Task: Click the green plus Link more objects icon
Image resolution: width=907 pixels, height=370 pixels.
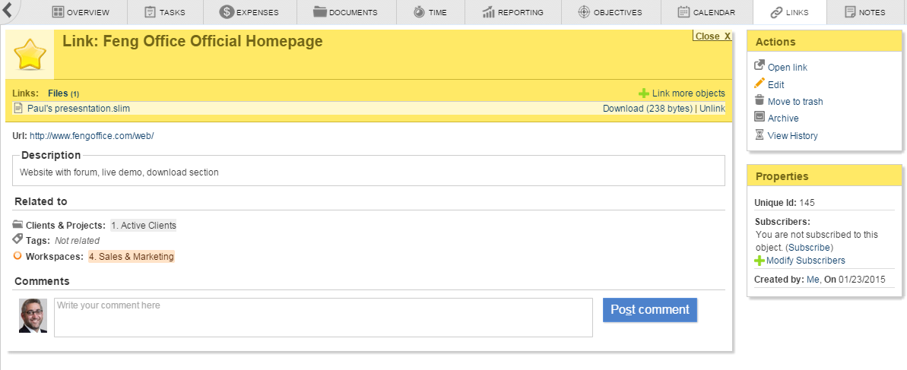Action: tap(644, 93)
